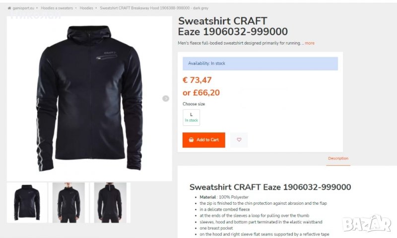
Task: Open Hoodies a sweaters breadcrumb
Action: click(57, 8)
